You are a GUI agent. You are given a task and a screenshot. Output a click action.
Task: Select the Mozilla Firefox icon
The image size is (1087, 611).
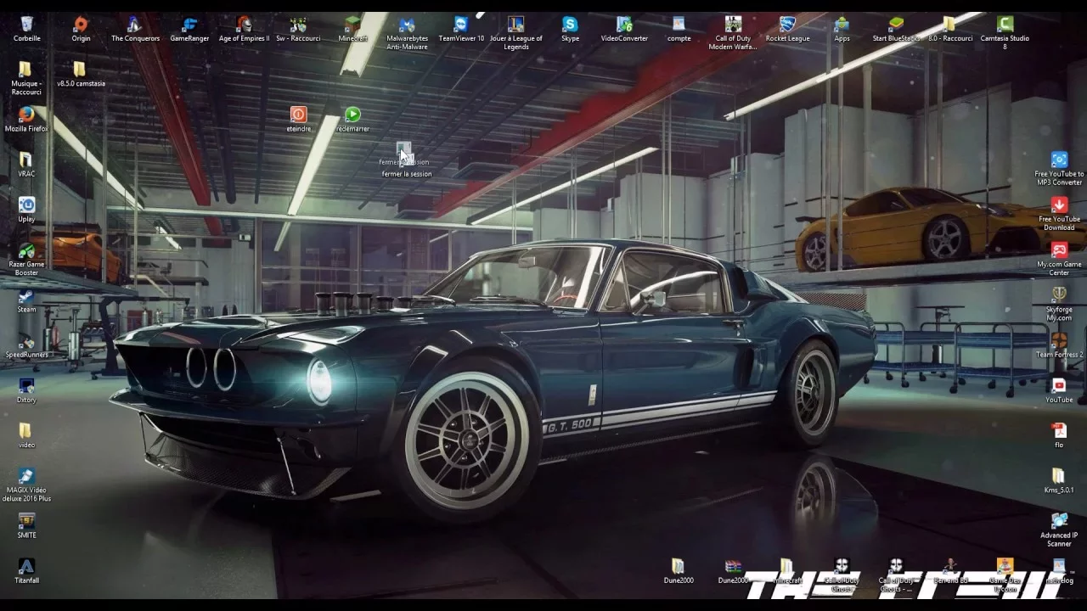(x=26, y=115)
